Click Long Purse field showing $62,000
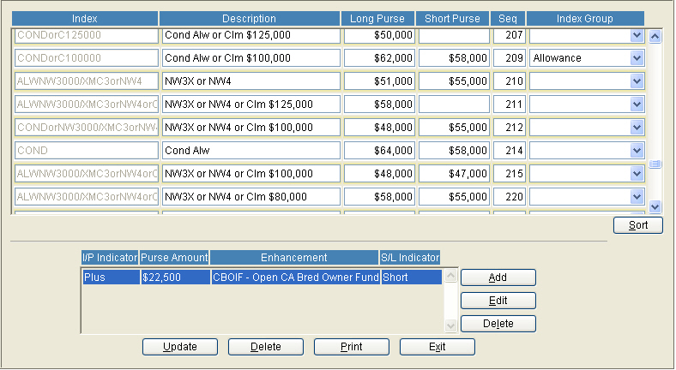 pos(379,58)
